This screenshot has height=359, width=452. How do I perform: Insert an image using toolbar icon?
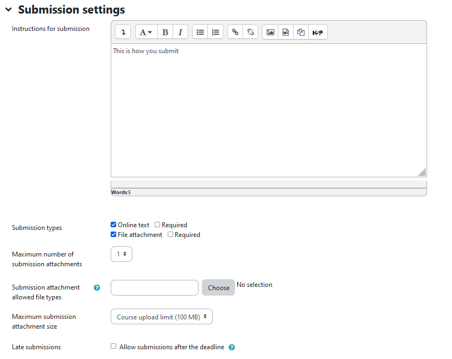point(270,33)
